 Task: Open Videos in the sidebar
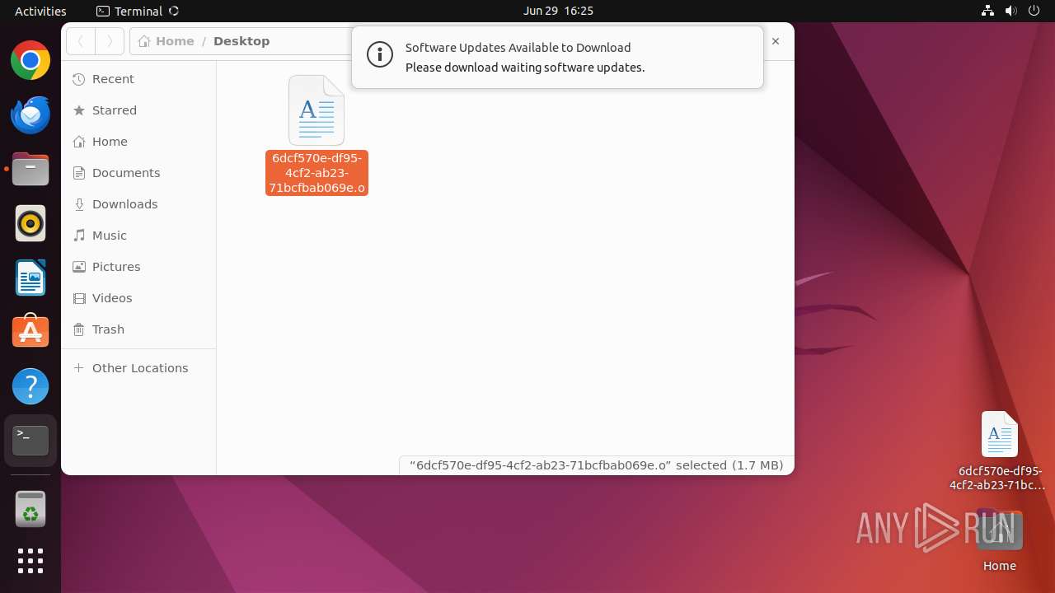(x=138, y=298)
